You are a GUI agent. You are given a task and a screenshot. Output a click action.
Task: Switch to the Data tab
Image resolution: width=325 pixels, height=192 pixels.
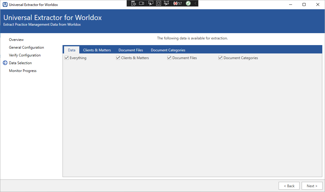pos(72,50)
